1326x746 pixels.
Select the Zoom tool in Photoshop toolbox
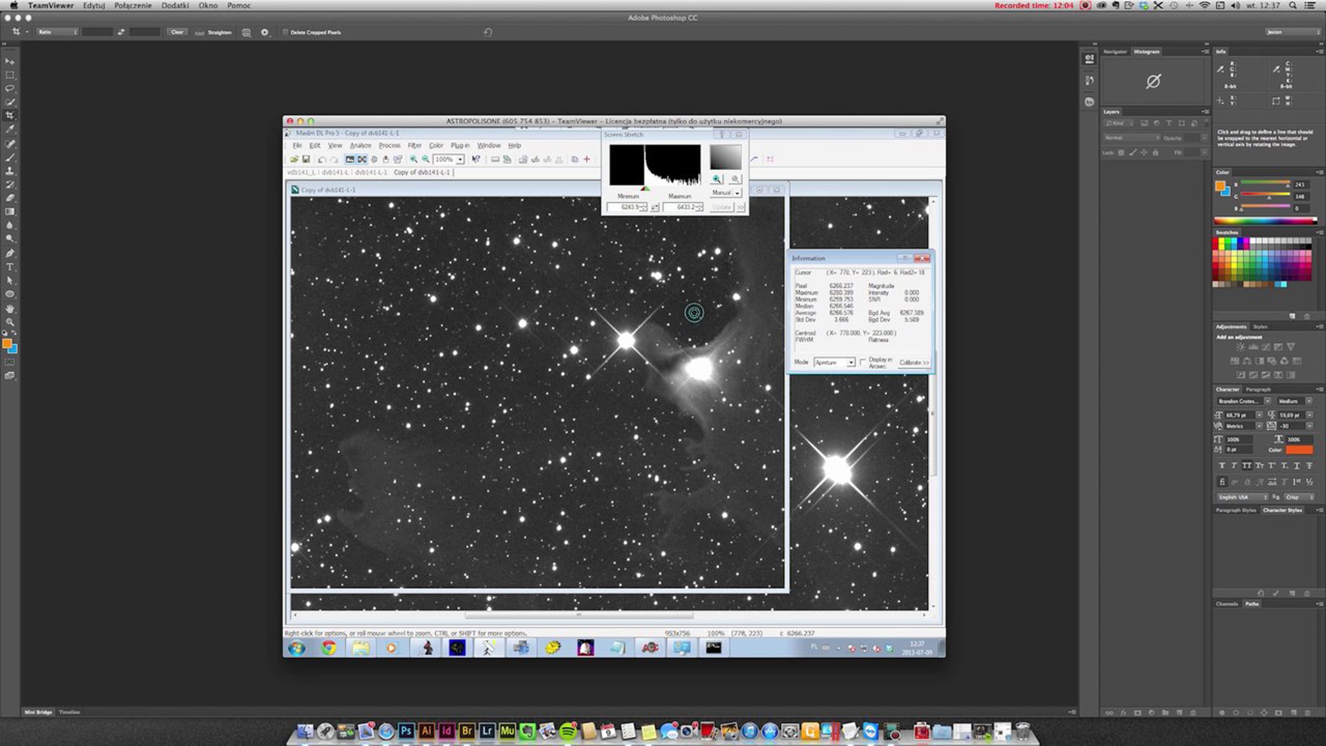click(9, 322)
